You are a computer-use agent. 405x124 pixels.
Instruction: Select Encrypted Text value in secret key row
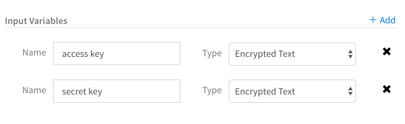265,91
